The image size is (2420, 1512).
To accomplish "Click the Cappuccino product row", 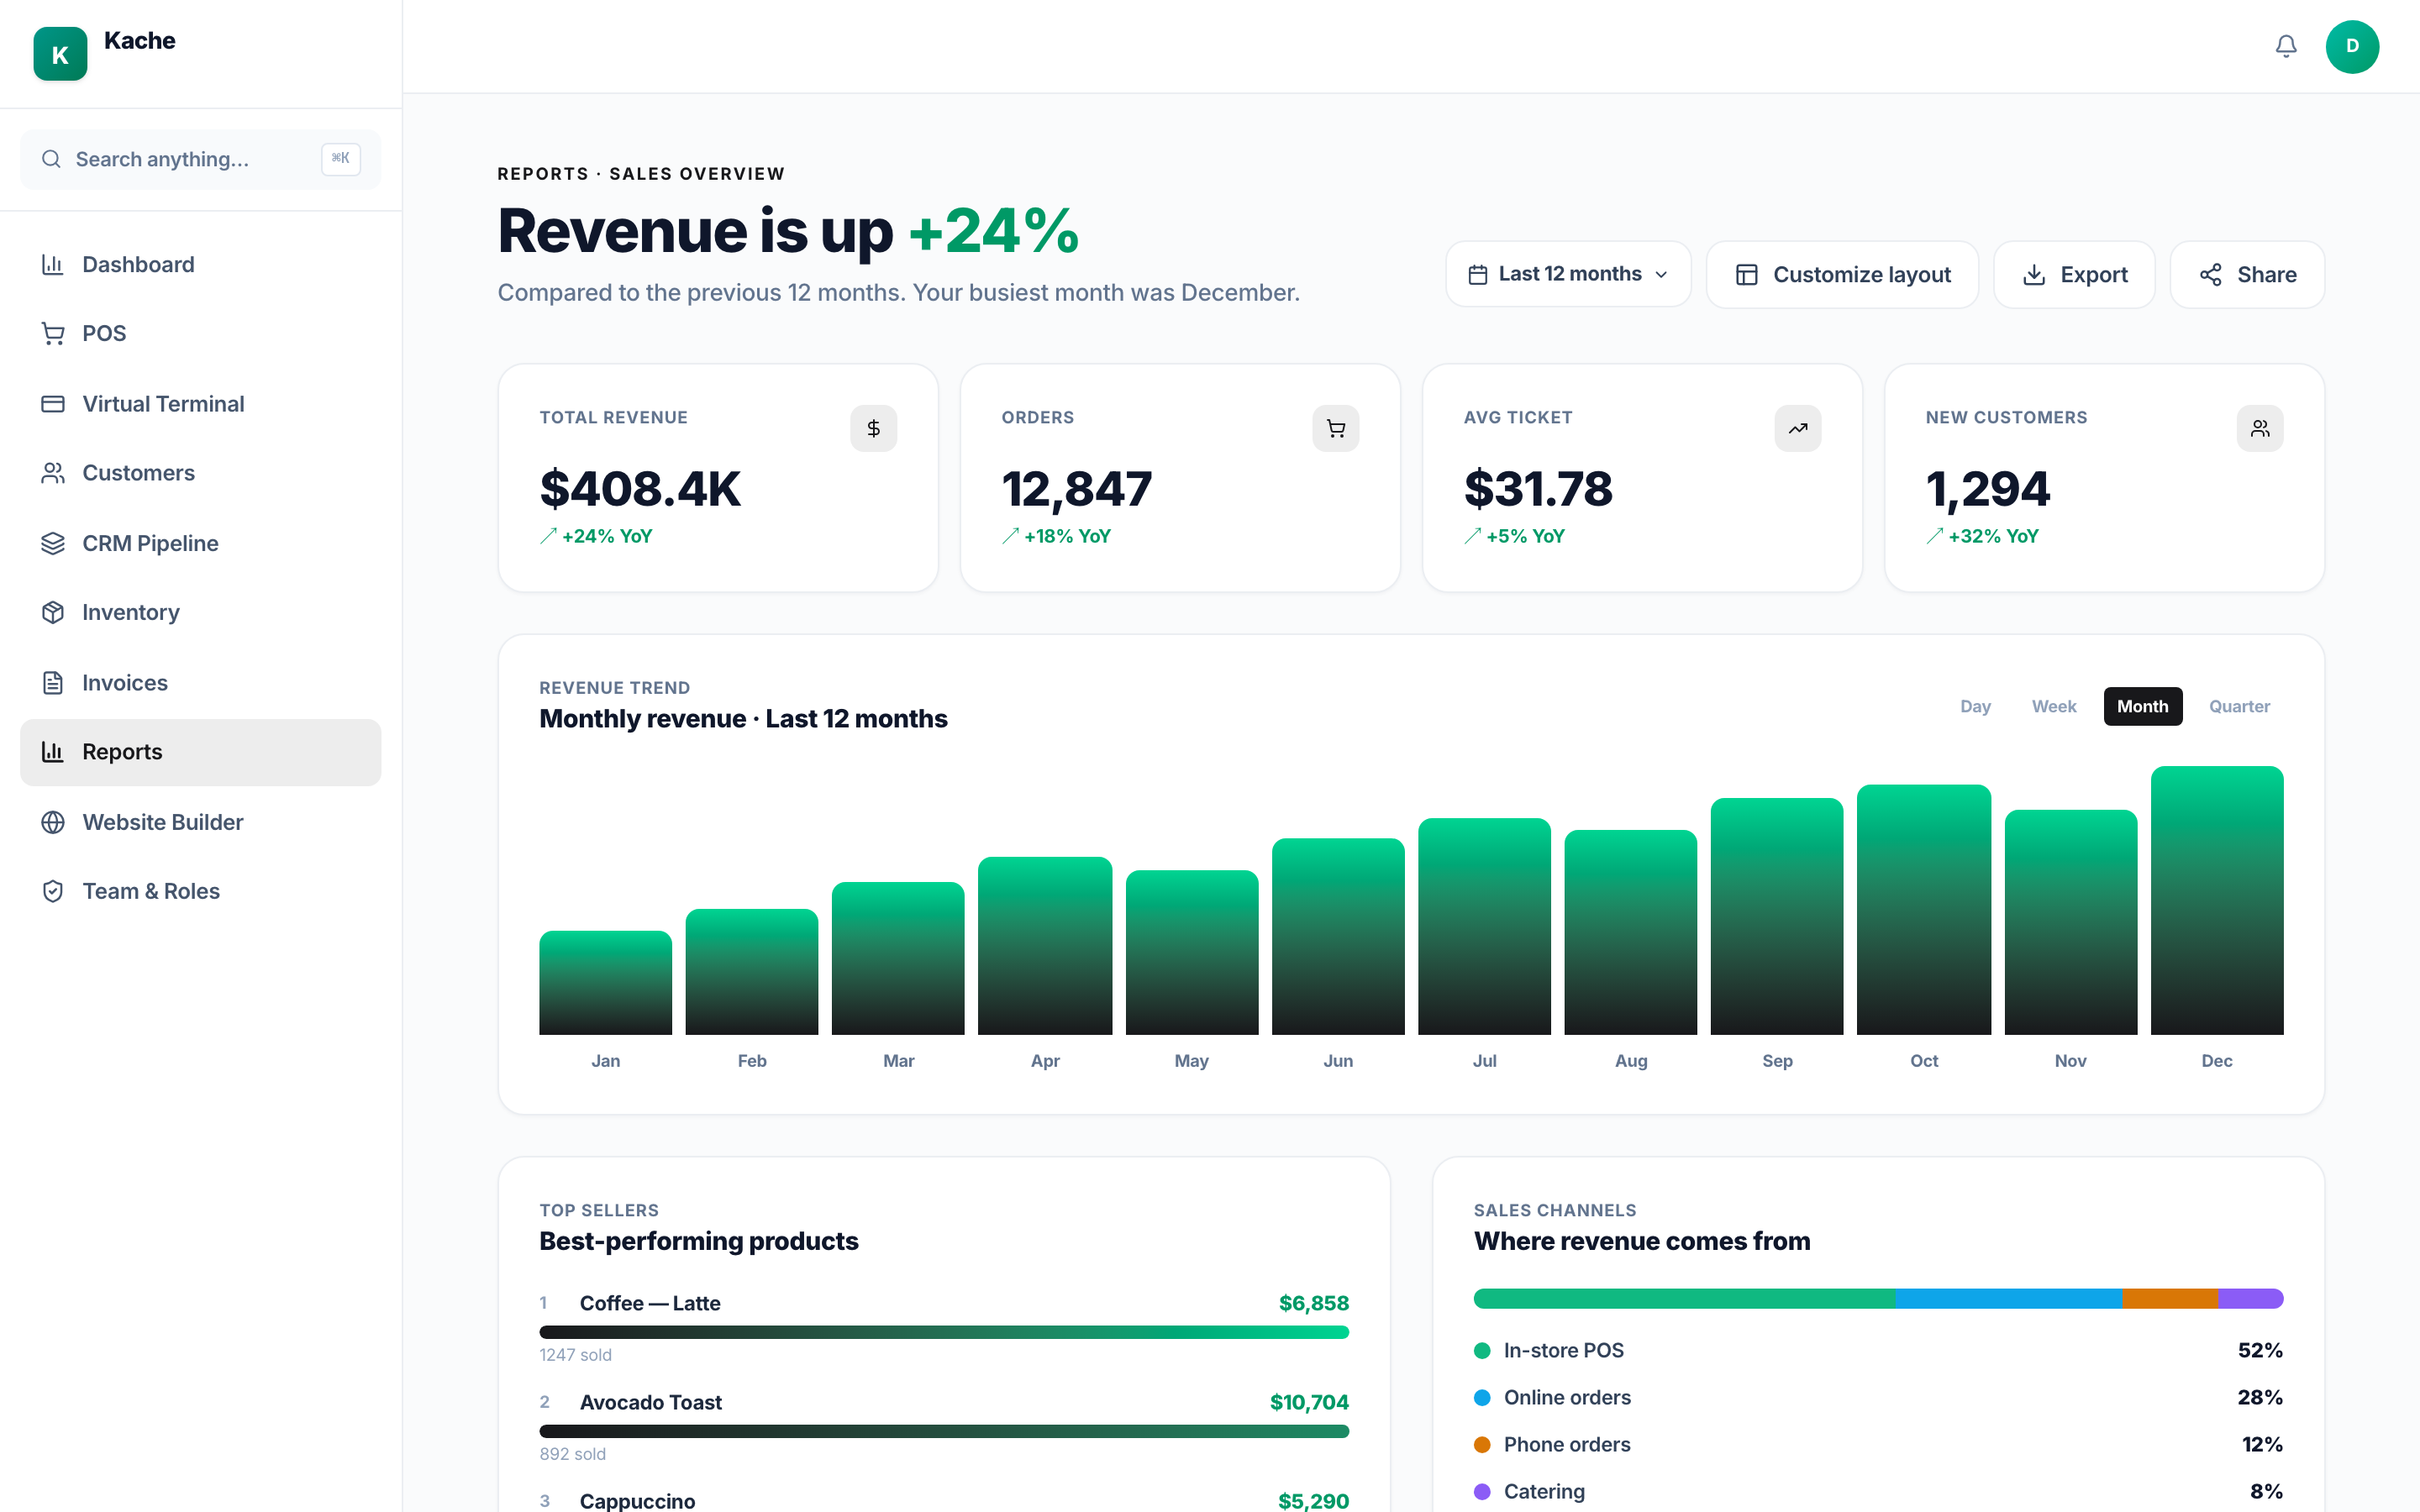I will point(944,1500).
